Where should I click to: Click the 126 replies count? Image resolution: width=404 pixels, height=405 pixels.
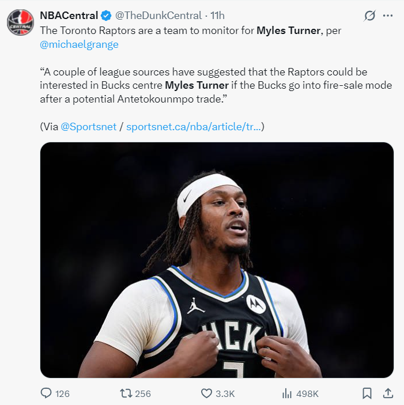pos(62,393)
